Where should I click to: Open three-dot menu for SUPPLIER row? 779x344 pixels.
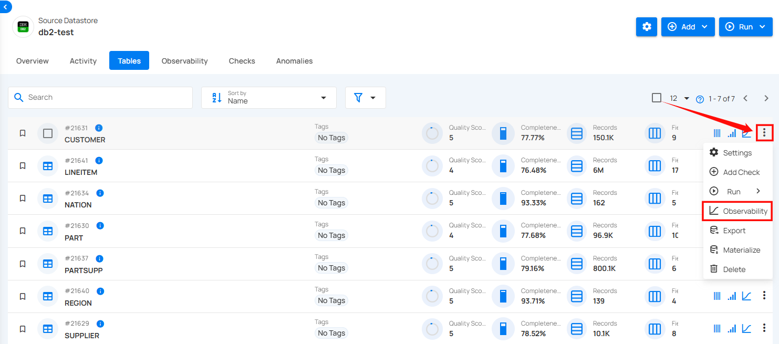[764, 329]
